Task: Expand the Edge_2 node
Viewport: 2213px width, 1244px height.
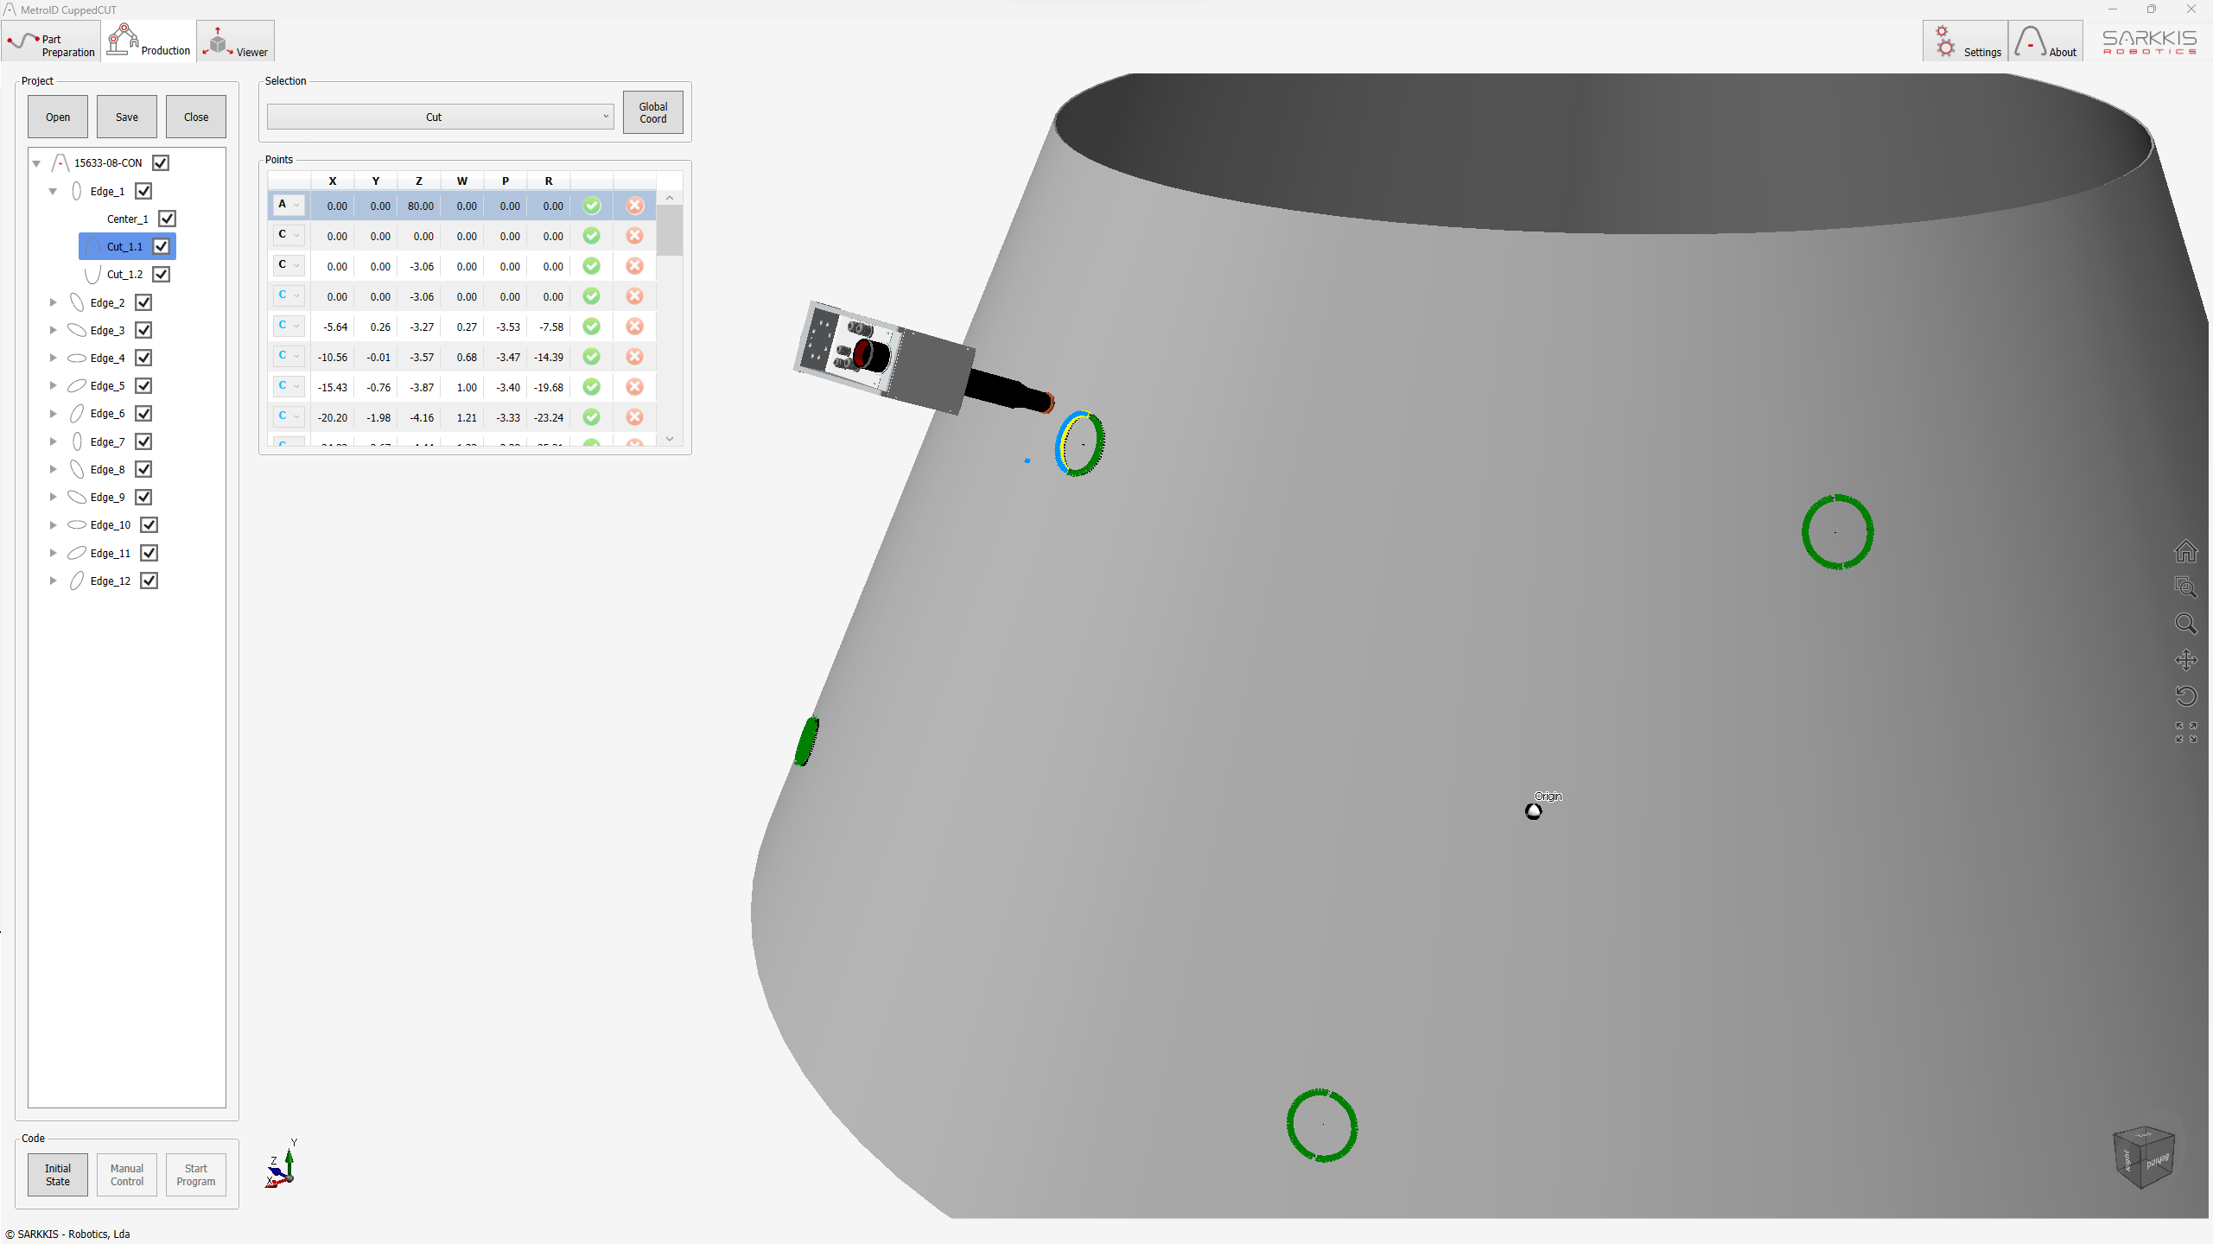Action: [x=53, y=302]
